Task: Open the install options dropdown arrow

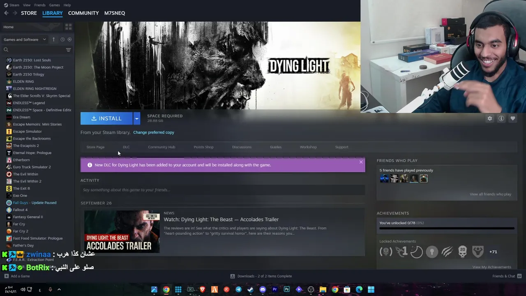Action: (137, 118)
